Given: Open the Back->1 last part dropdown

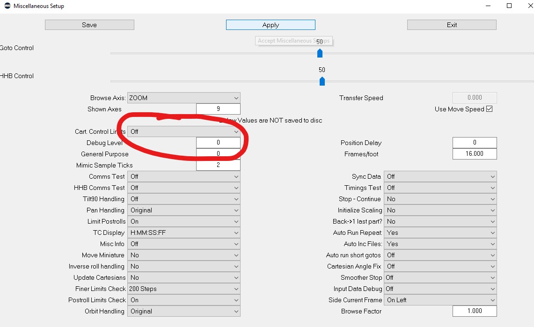Looking at the screenshot, I should 440,222.
